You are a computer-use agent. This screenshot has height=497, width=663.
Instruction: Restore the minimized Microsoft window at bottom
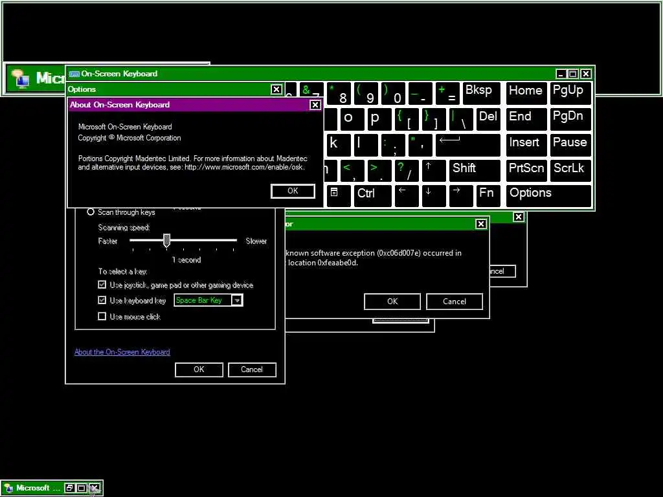[69, 488]
